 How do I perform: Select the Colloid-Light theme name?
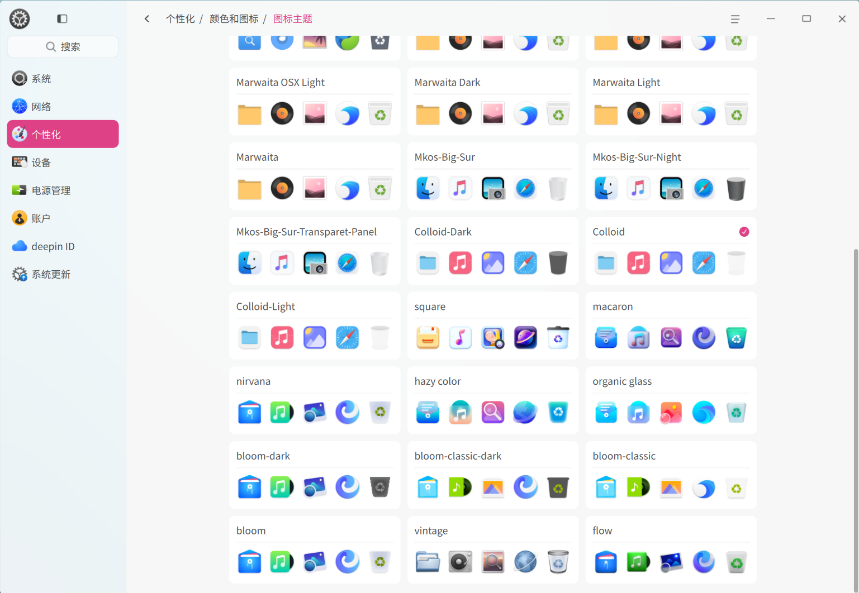click(265, 307)
